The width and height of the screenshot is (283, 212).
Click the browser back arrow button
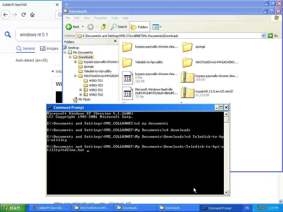[x=6, y=15]
